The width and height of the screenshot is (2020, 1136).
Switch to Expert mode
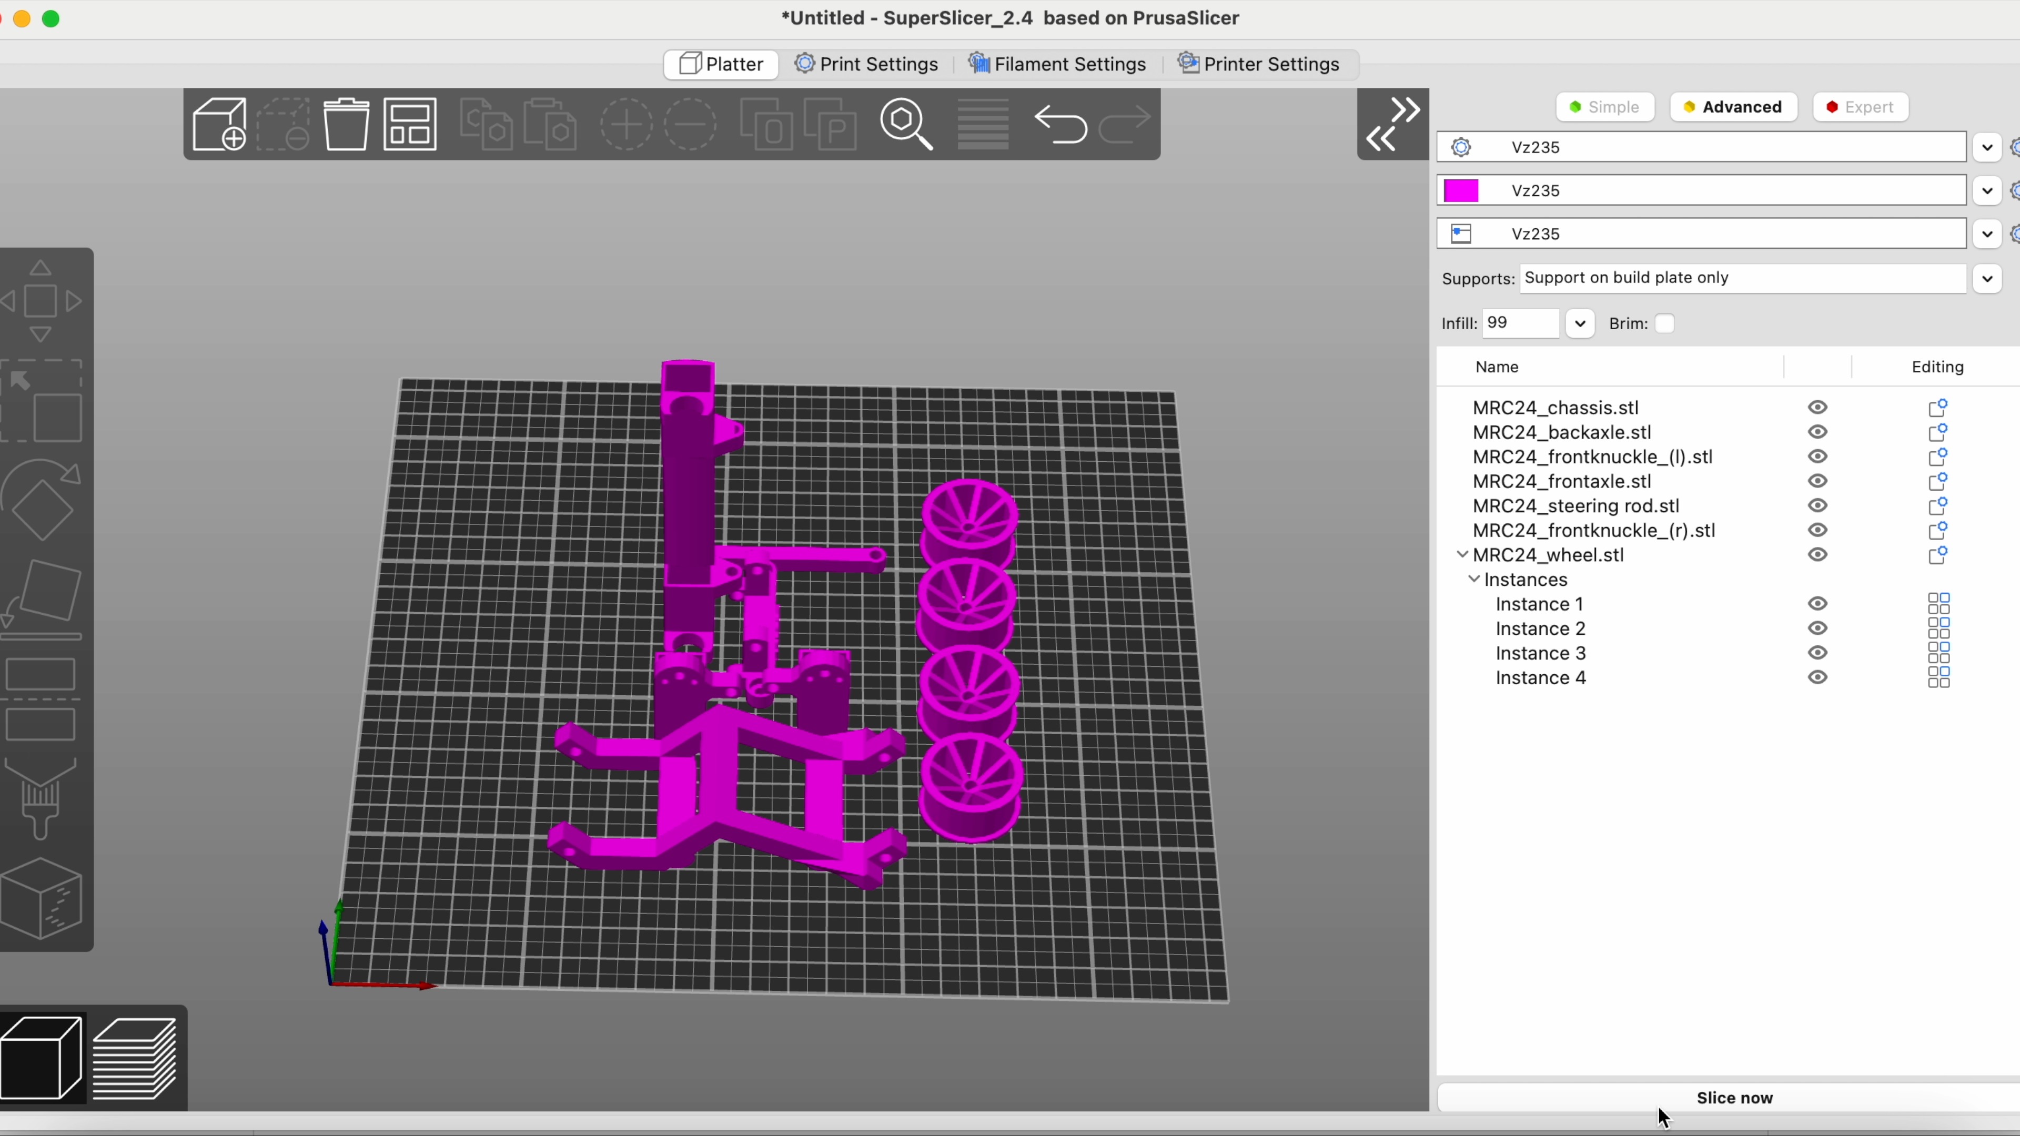click(1860, 107)
